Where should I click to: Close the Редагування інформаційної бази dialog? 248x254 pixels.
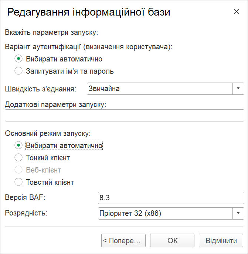[237, 11]
